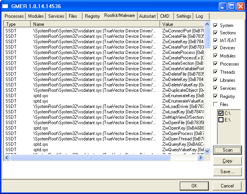
Task: Go to the Settings tab
Action: tap(184, 16)
